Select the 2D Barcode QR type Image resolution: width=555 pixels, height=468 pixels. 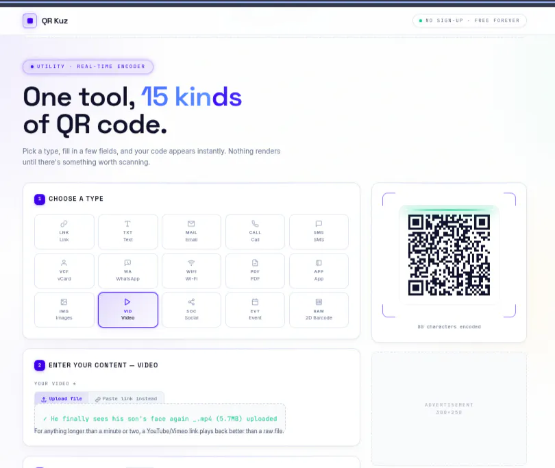tap(319, 310)
